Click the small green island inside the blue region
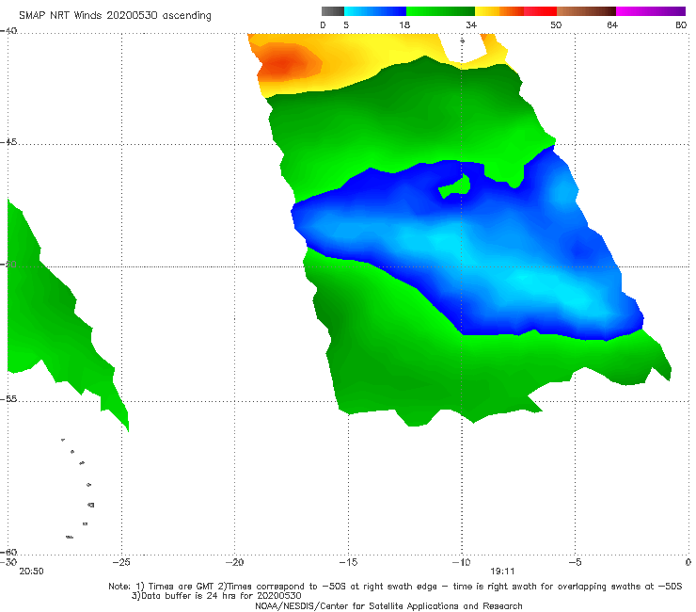 (455, 186)
